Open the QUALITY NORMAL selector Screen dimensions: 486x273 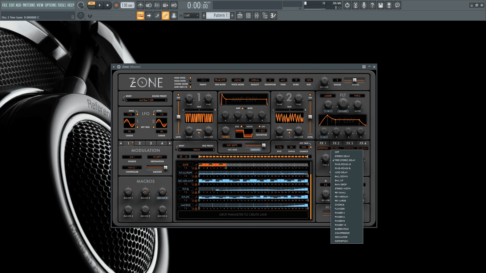pos(255,80)
